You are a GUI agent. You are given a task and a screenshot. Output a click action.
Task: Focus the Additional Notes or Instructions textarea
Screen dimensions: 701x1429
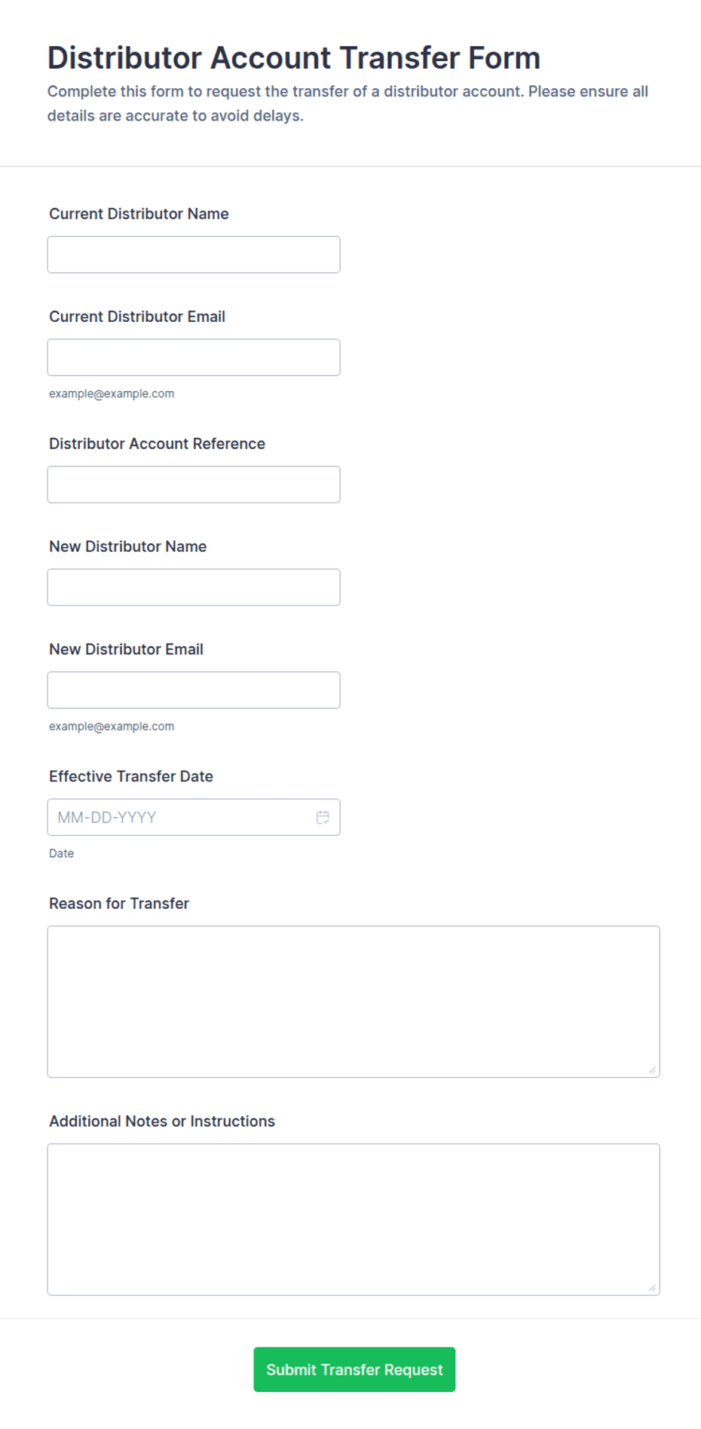(x=354, y=1219)
